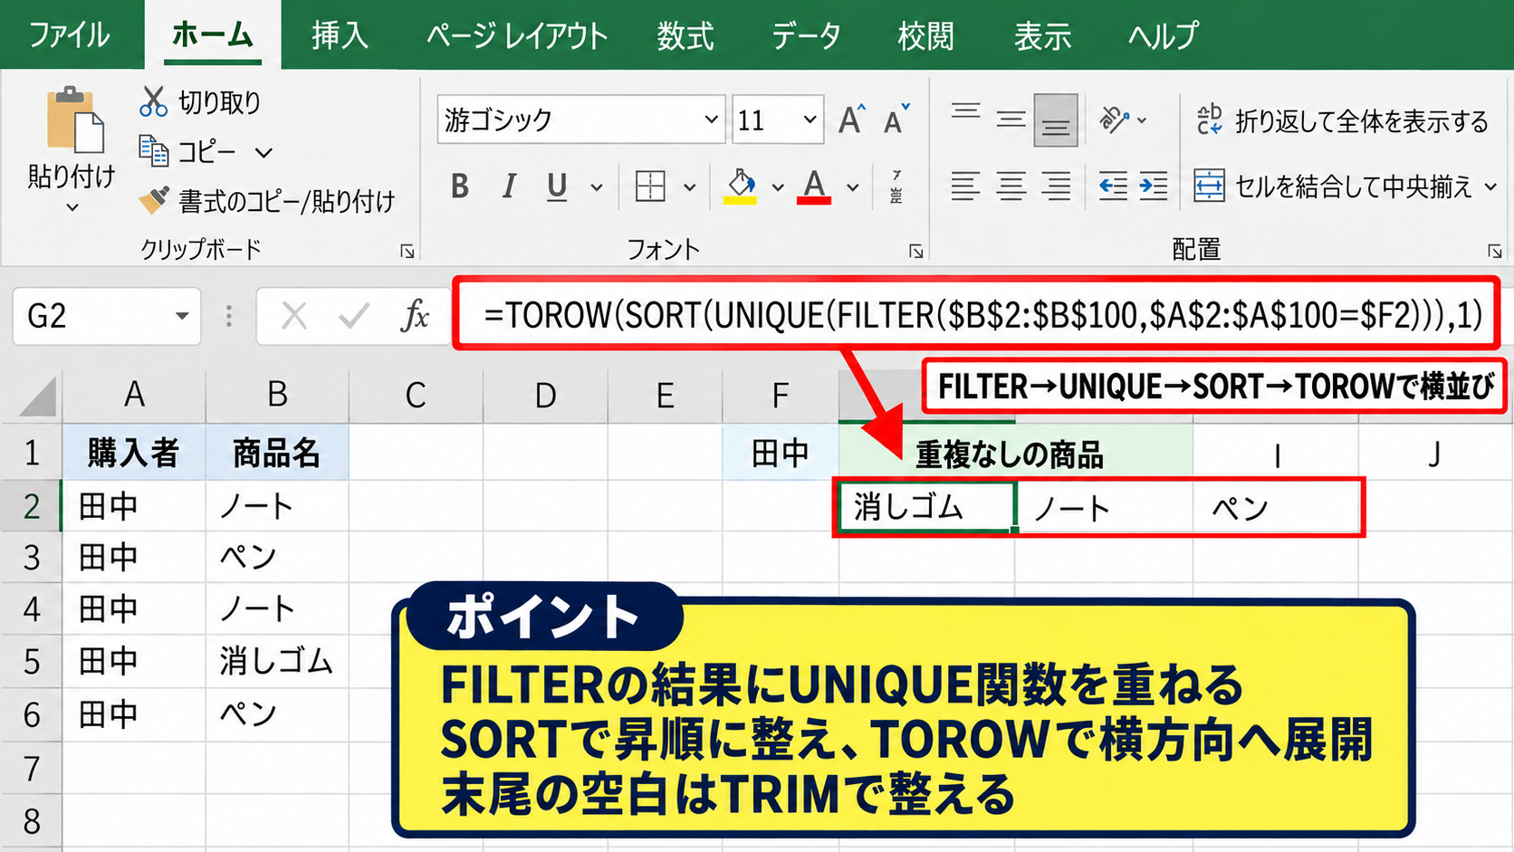This screenshot has height=852, width=1514.
Task: Select cell B5 with 消しゴム
Action: coord(277,661)
